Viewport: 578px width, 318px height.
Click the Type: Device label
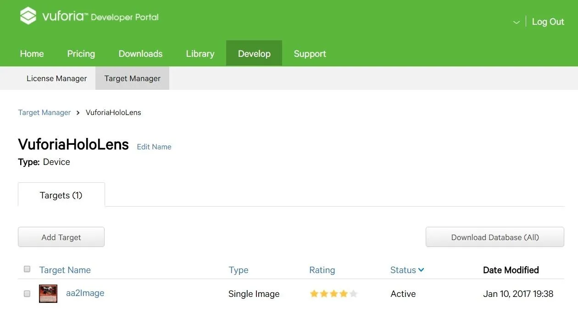[x=44, y=162]
